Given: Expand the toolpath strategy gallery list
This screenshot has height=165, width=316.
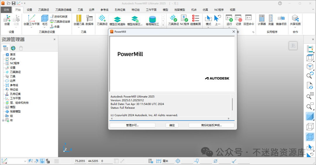Looking at the screenshot, I should [163, 25].
